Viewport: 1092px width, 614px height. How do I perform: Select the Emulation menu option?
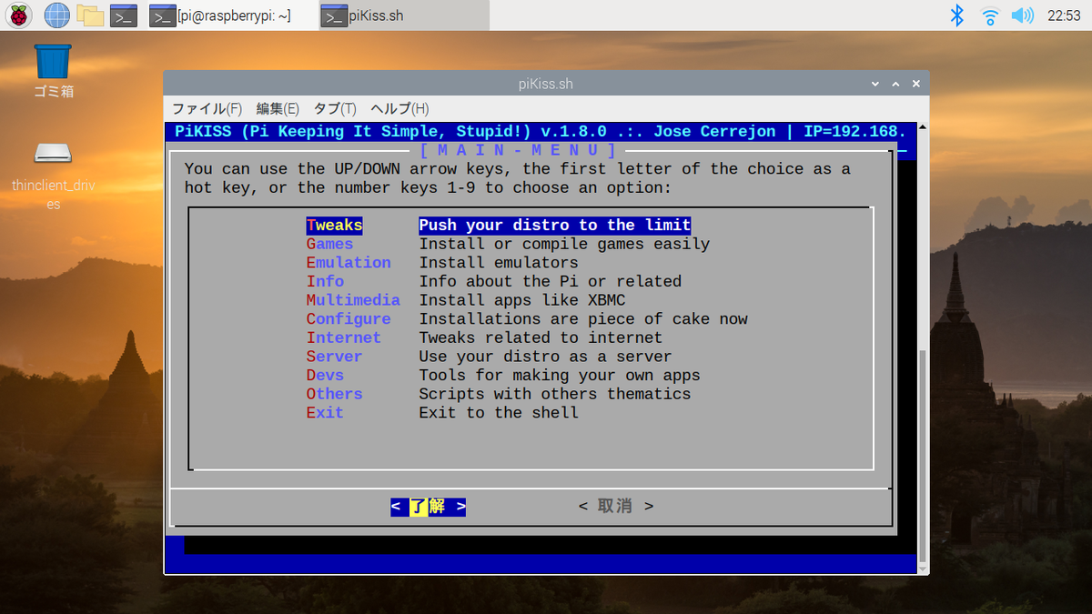(x=349, y=263)
